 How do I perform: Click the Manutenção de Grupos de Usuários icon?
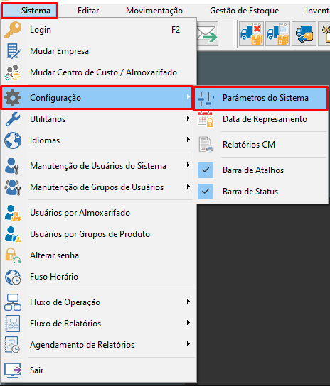click(13, 187)
